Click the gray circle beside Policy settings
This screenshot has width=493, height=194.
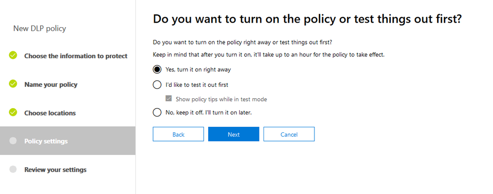pos(13,141)
